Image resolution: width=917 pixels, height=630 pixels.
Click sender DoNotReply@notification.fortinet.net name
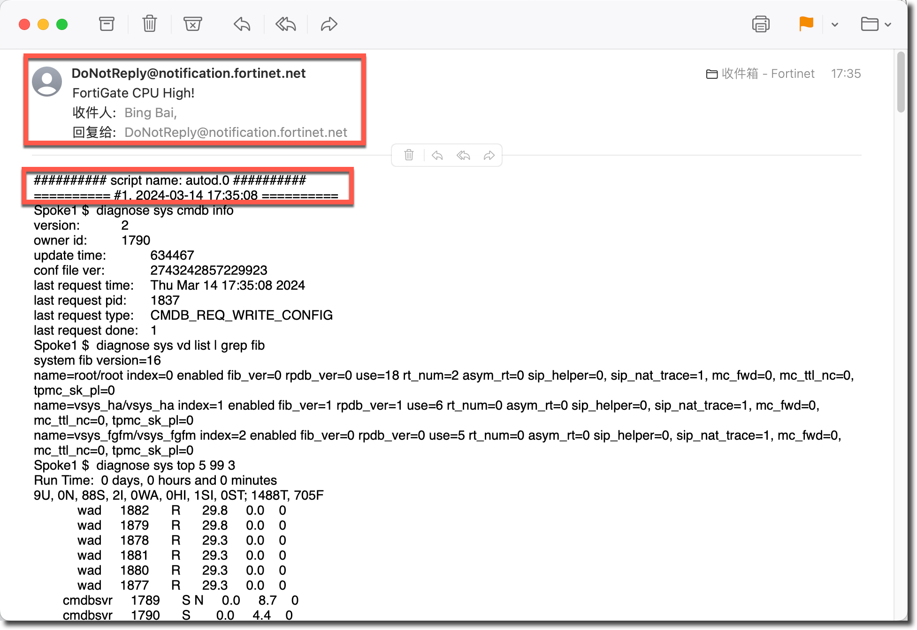pyautogui.click(x=188, y=73)
